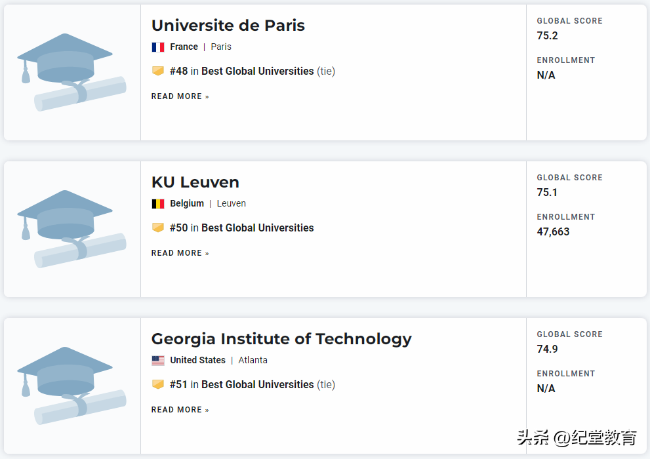Click KU Leuven graduation cap thumbnail
Screen dimensions: 650x459
(71, 229)
